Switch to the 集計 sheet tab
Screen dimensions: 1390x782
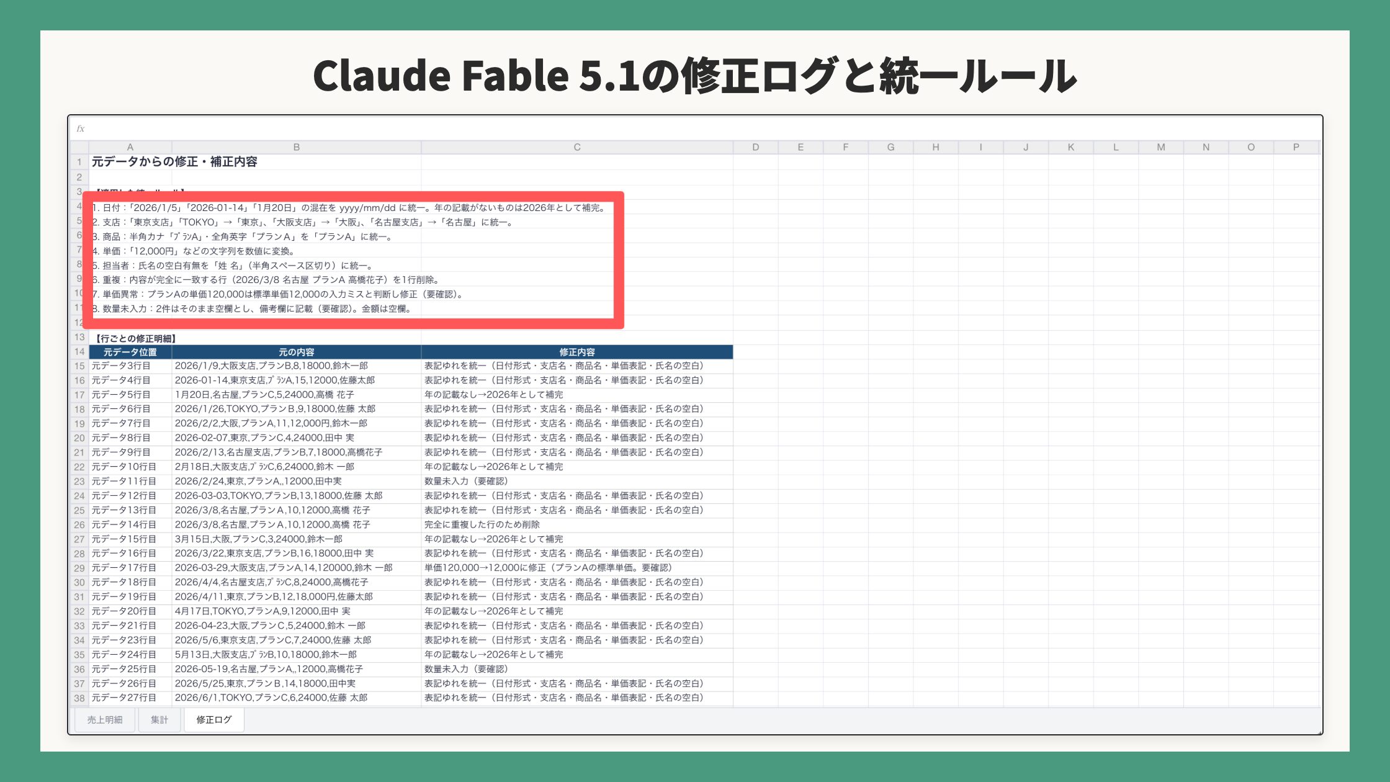(x=159, y=720)
